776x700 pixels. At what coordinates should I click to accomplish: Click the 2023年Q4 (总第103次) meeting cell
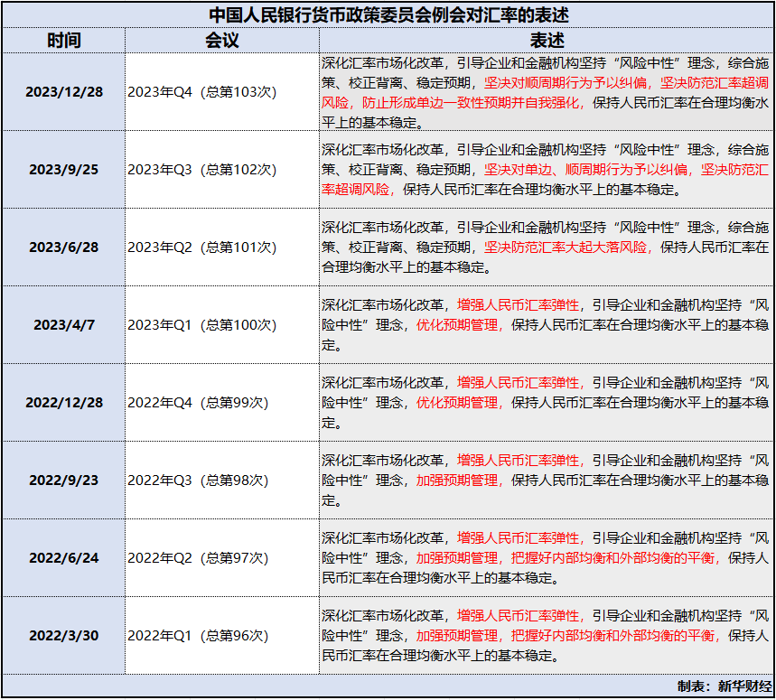pos(202,91)
